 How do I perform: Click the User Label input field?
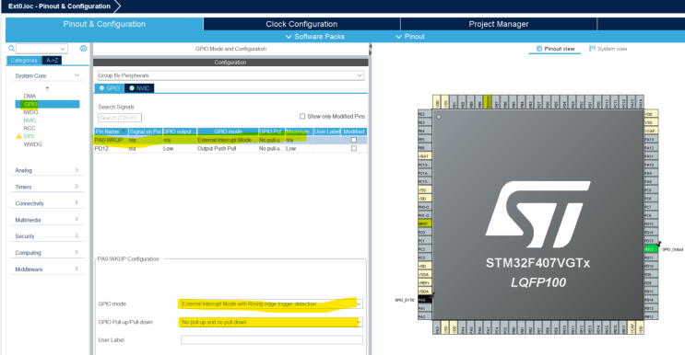coord(272,339)
